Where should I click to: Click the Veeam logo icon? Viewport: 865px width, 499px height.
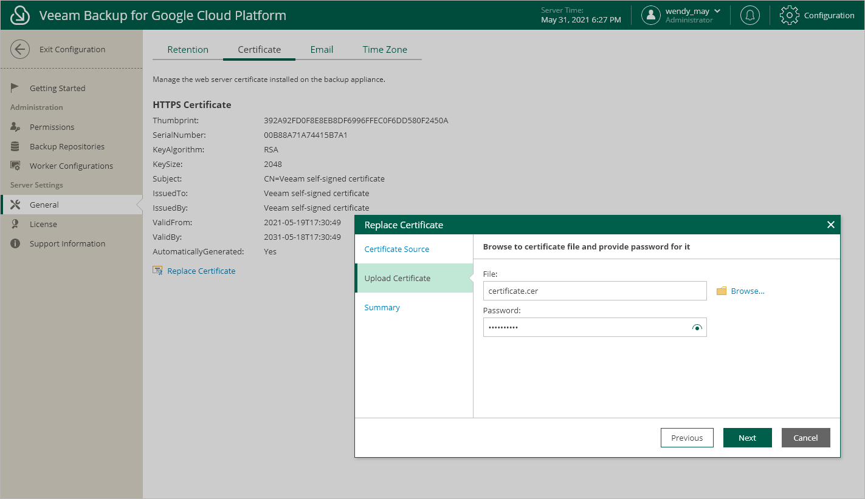click(20, 15)
